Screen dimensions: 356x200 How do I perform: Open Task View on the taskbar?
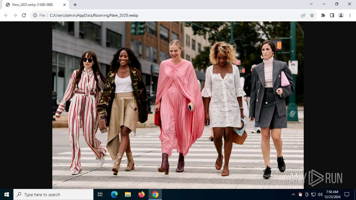click(100, 194)
